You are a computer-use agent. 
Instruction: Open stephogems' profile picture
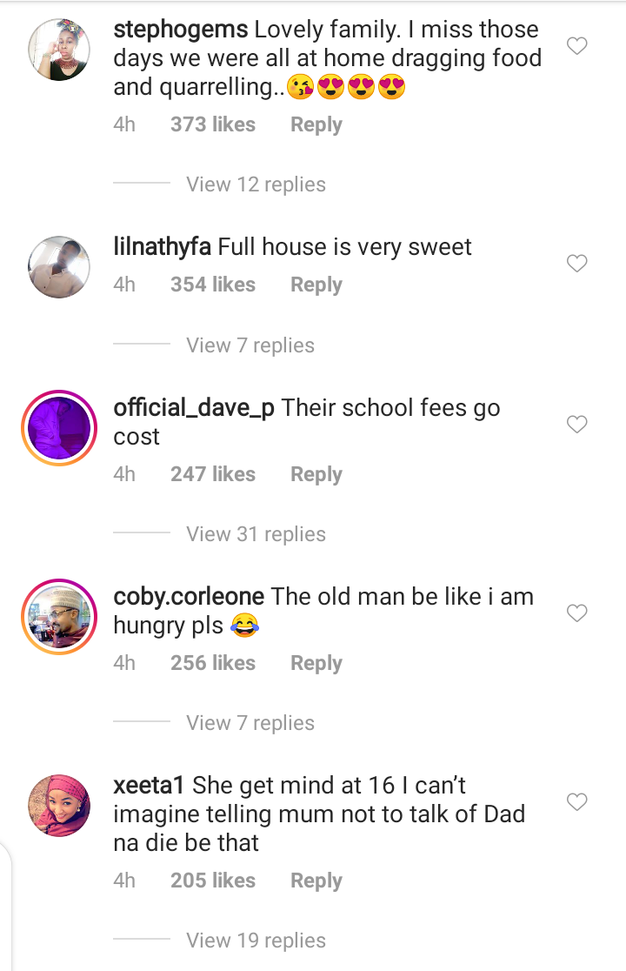pos(59,50)
